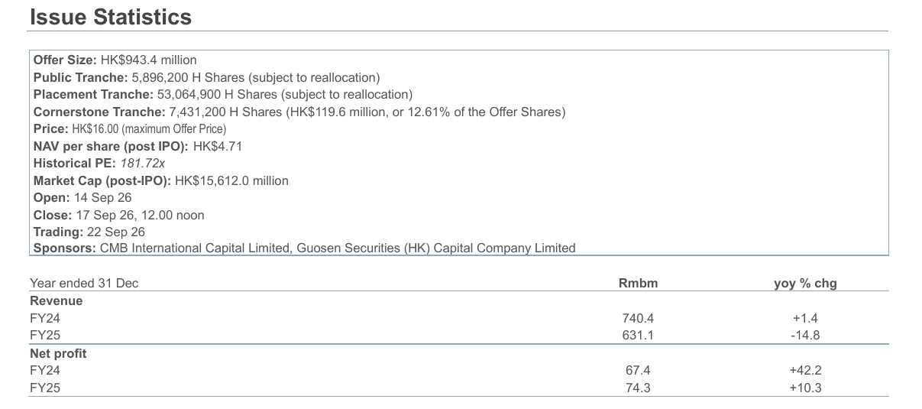Select the FY24 net profit change +42.2

click(x=805, y=371)
